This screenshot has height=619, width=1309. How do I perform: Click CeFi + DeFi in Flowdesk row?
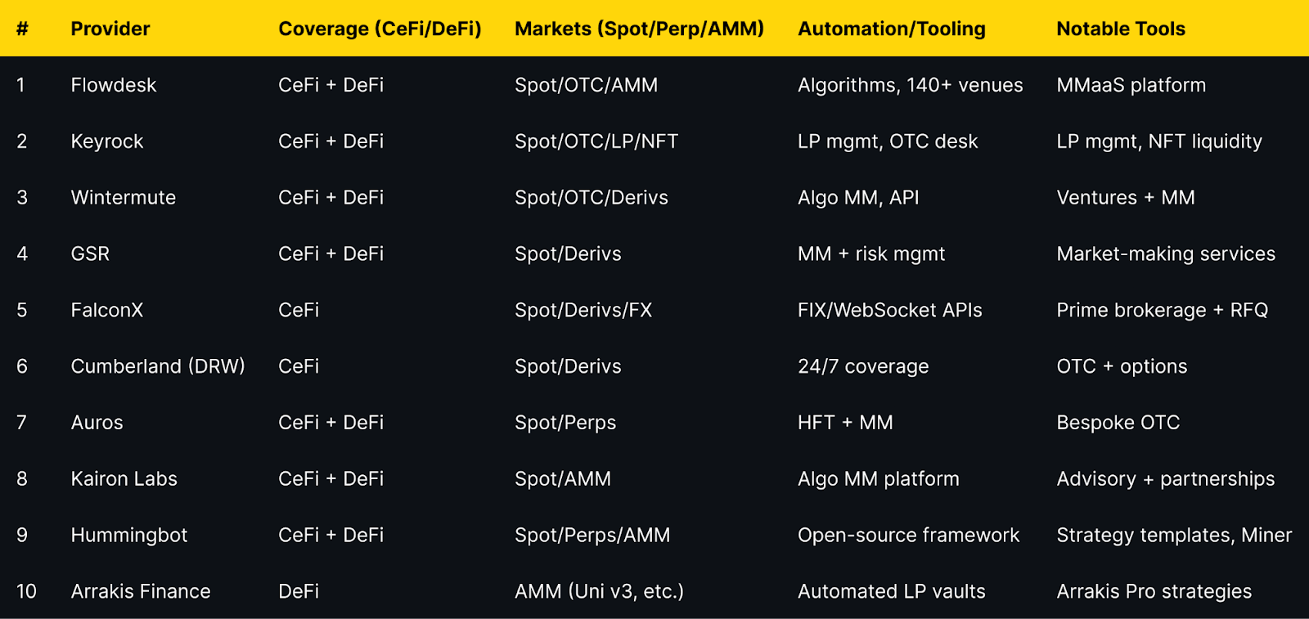click(x=331, y=85)
